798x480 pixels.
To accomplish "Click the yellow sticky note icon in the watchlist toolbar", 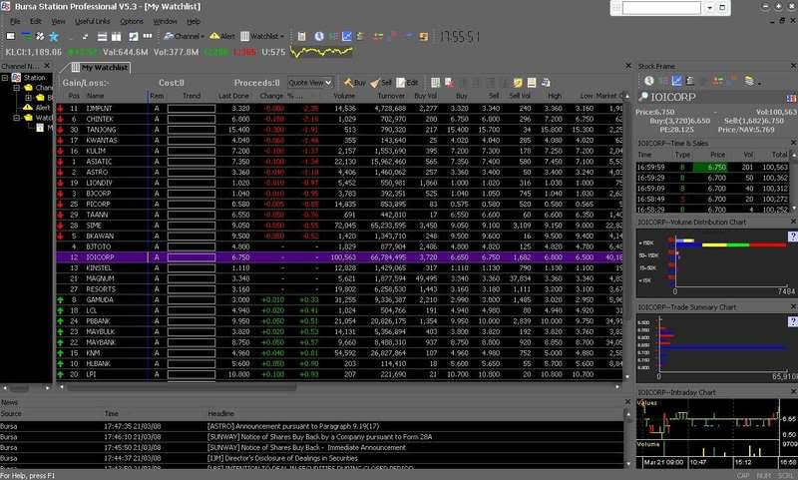I will click(x=518, y=83).
